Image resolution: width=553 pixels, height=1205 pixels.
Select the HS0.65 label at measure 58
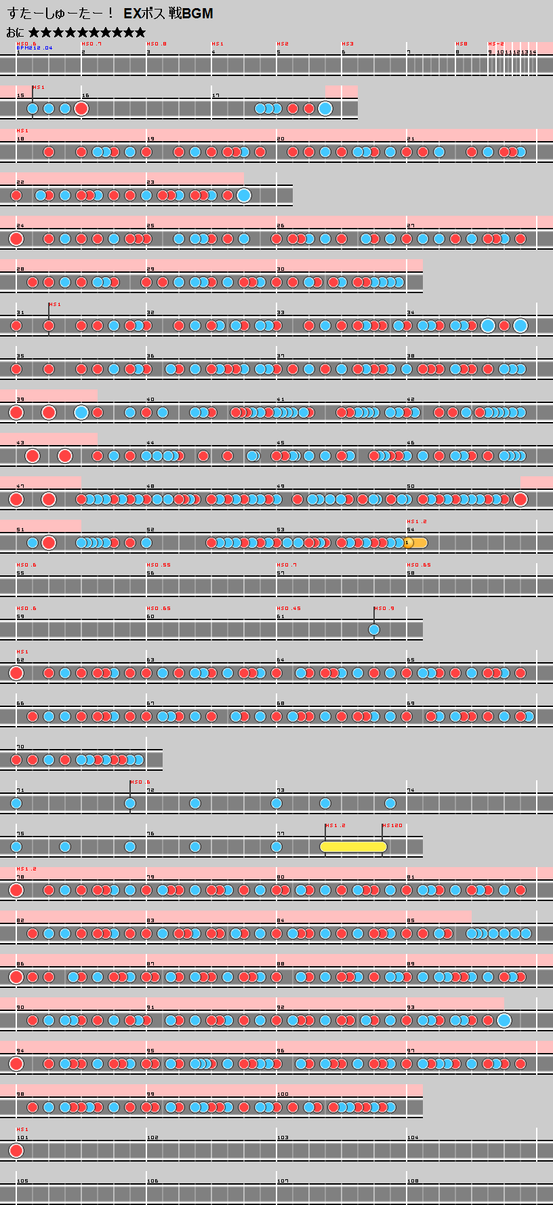click(419, 565)
